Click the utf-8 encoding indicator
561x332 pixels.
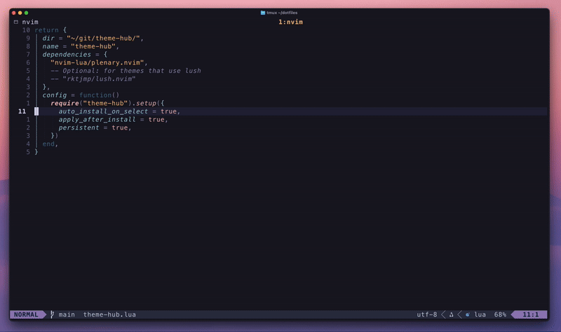pos(427,314)
